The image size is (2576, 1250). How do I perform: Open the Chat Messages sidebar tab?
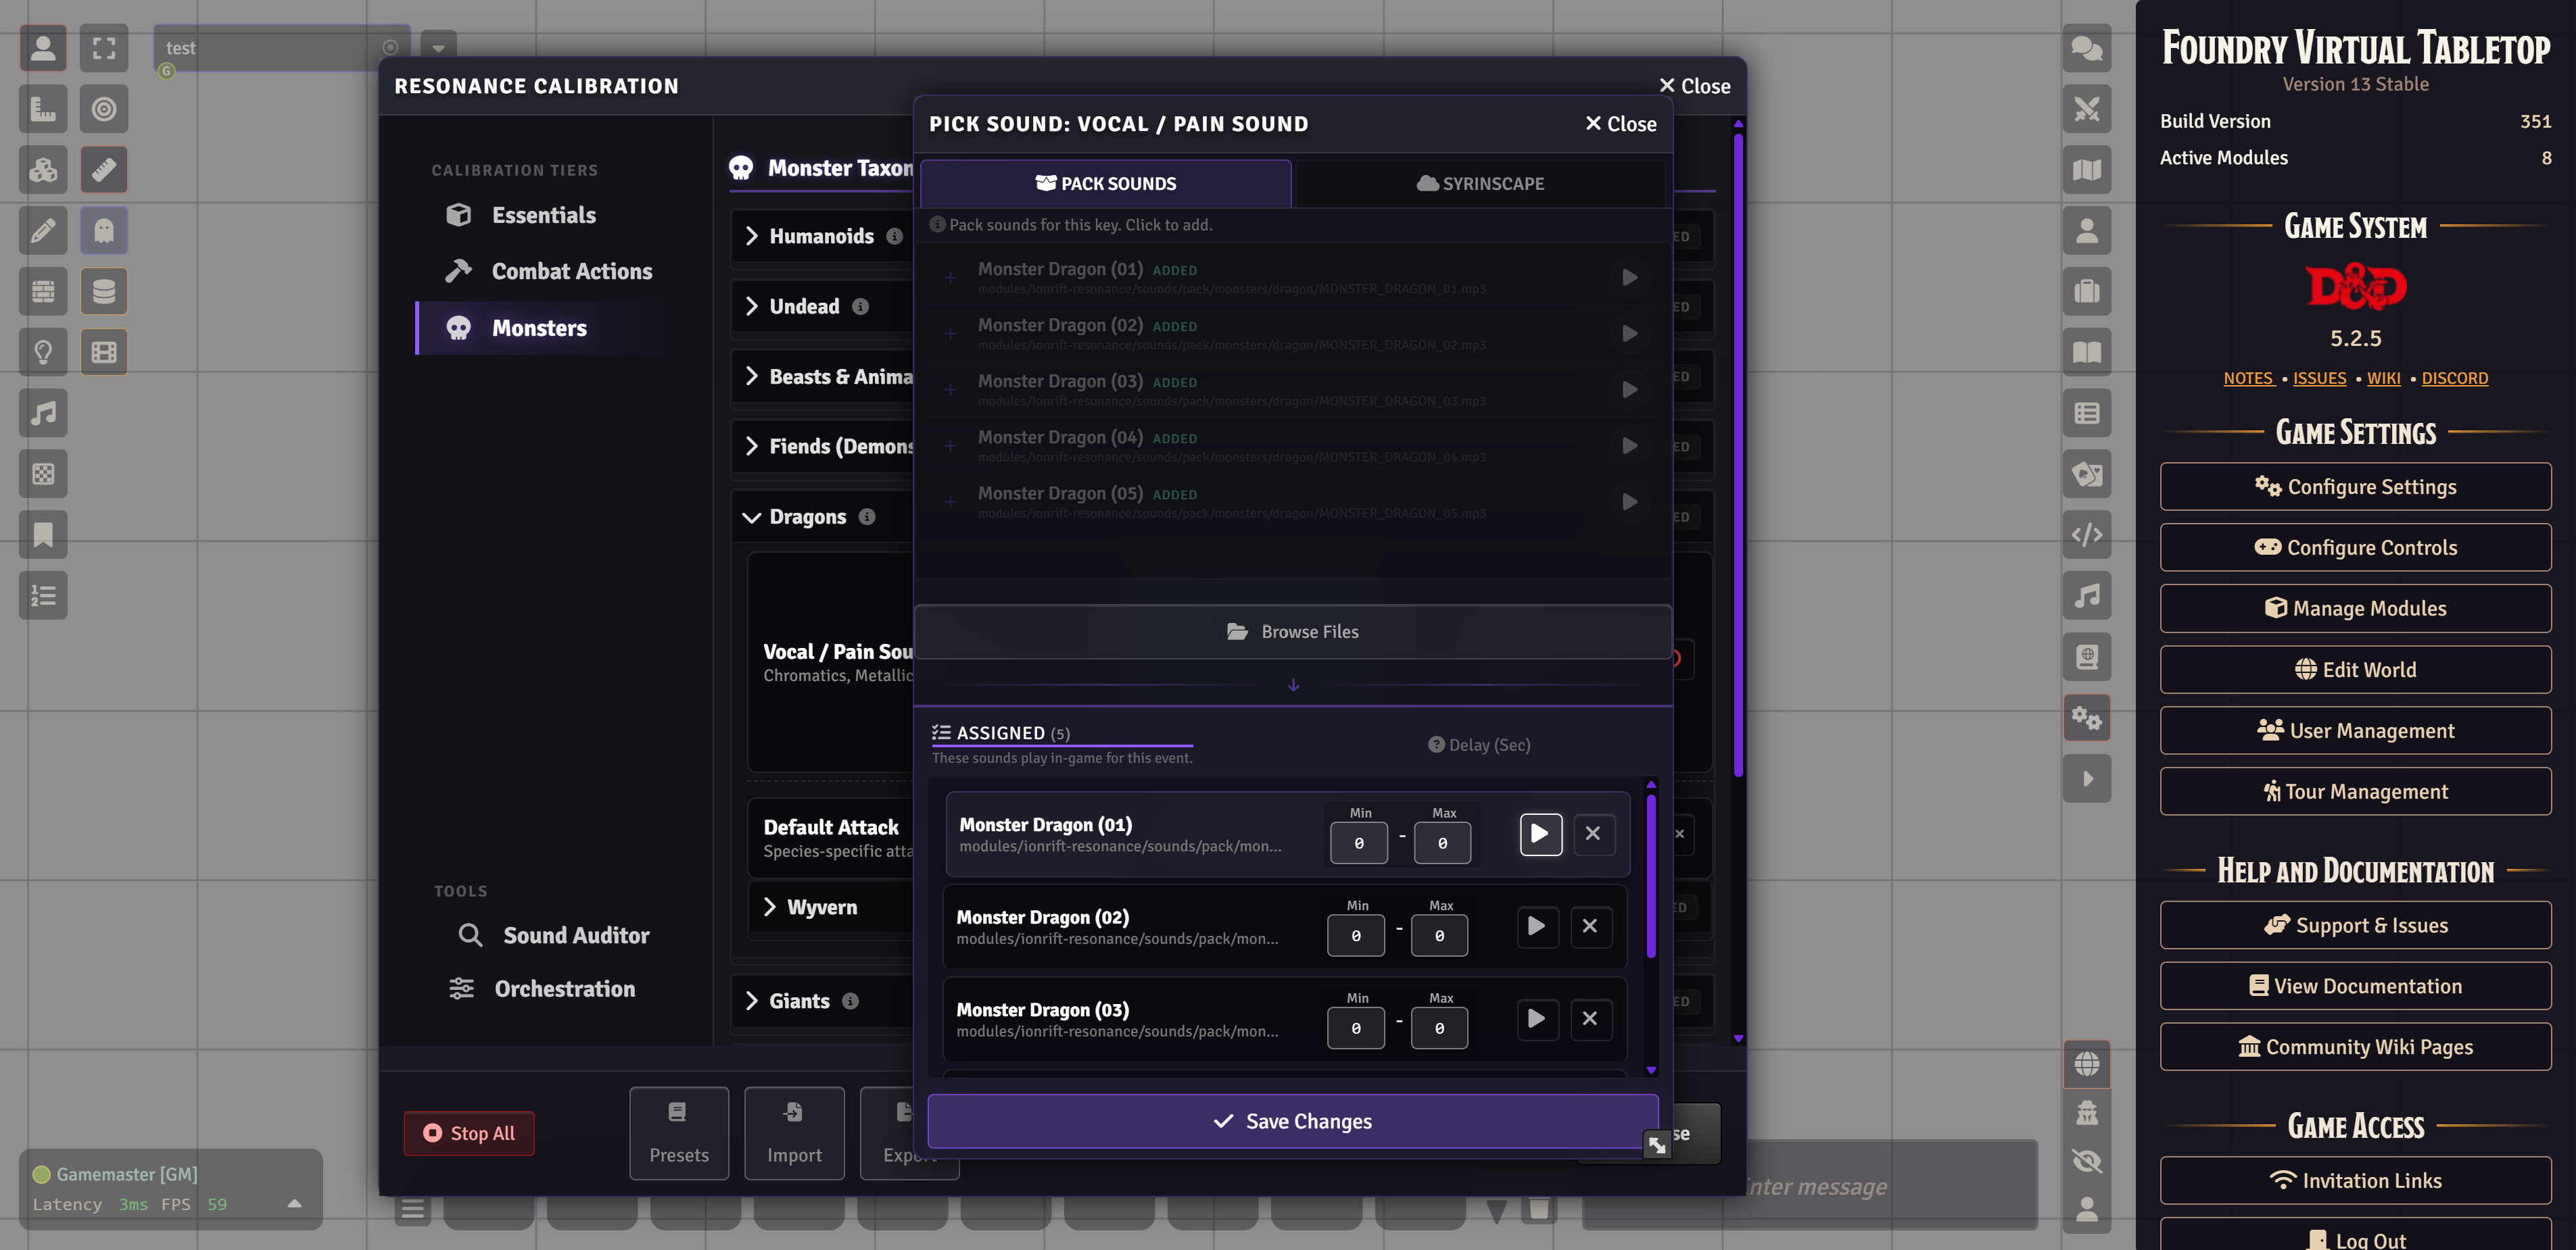(x=2087, y=48)
